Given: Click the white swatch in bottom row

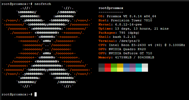Looking at the screenshot, I should click(x=145, y=70).
